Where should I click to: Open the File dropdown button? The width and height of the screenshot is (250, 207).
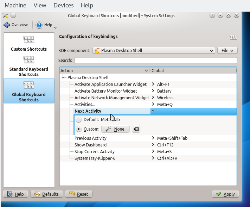pyautogui.click(x=227, y=51)
